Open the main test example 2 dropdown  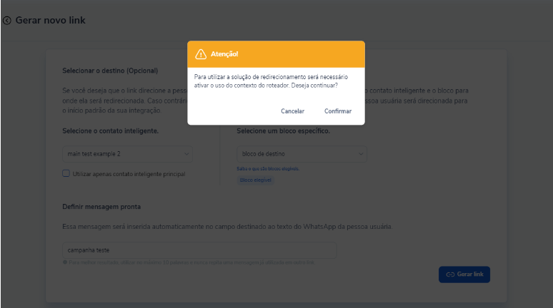coord(127,154)
